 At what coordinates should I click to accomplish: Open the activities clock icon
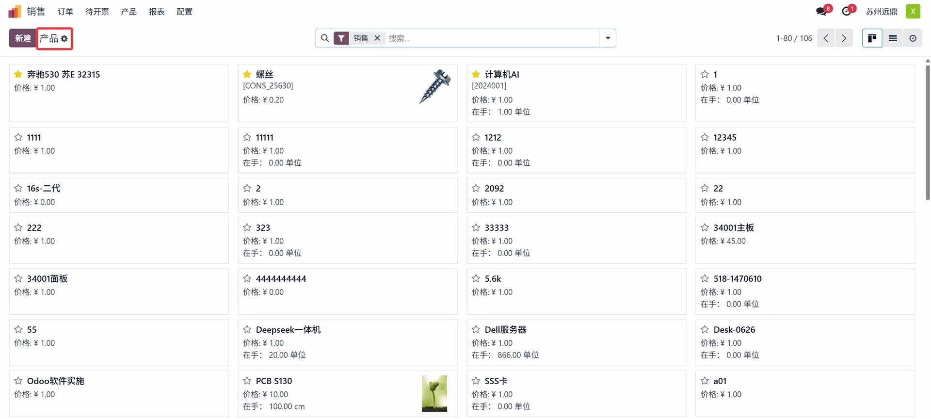click(x=847, y=11)
